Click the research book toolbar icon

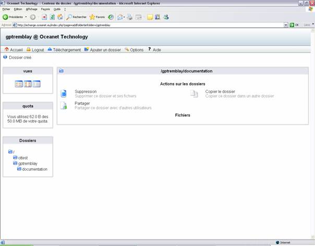click(x=158, y=17)
